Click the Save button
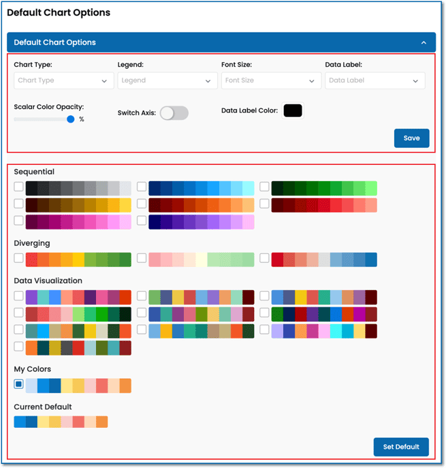The image size is (446, 468). [x=411, y=138]
